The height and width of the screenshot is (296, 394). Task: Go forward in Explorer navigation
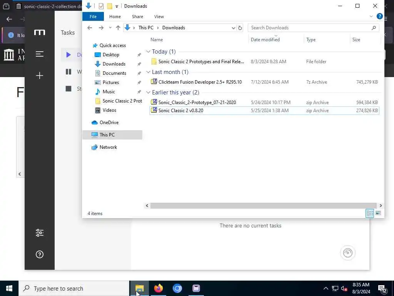click(101, 28)
